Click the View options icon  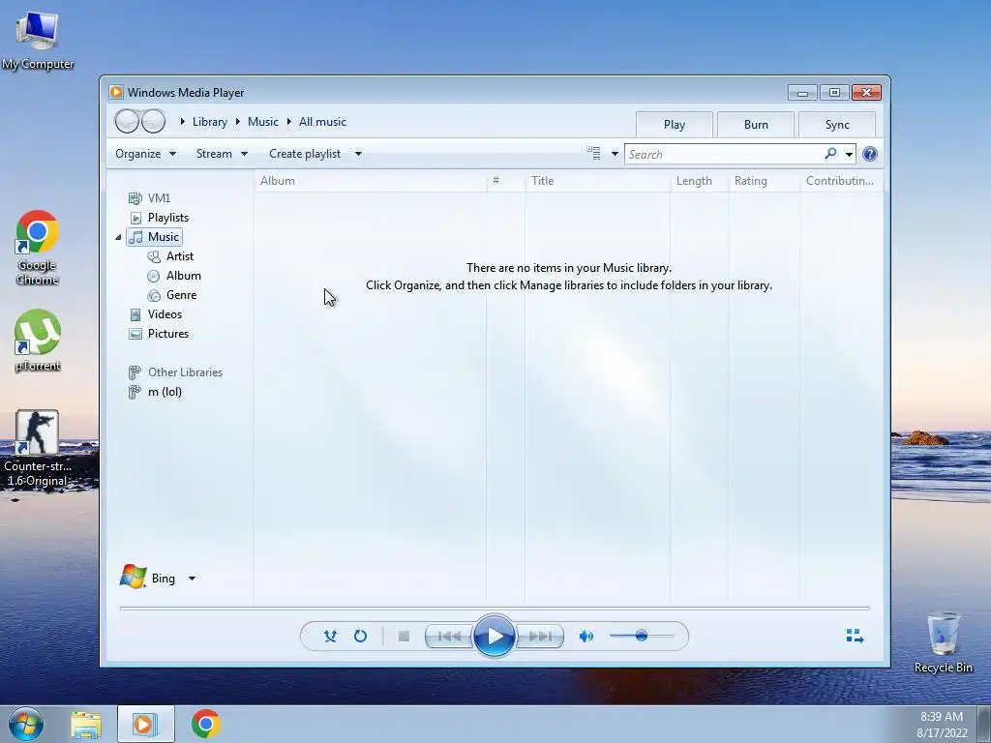pos(593,154)
